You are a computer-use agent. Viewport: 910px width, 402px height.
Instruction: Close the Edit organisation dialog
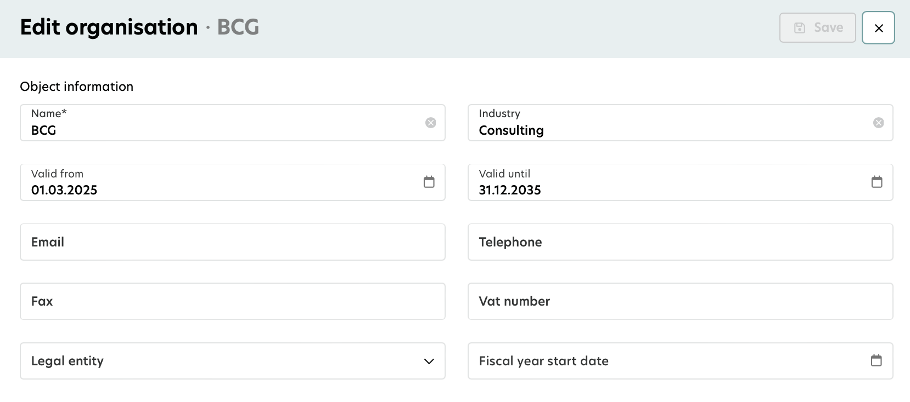tap(878, 28)
